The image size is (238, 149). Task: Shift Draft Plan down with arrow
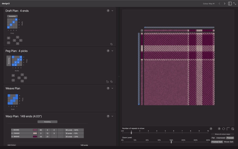[18, 44]
